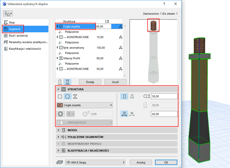Toggle the veneer settings icon
The width and height of the screenshot is (230, 168).
tap(61, 114)
